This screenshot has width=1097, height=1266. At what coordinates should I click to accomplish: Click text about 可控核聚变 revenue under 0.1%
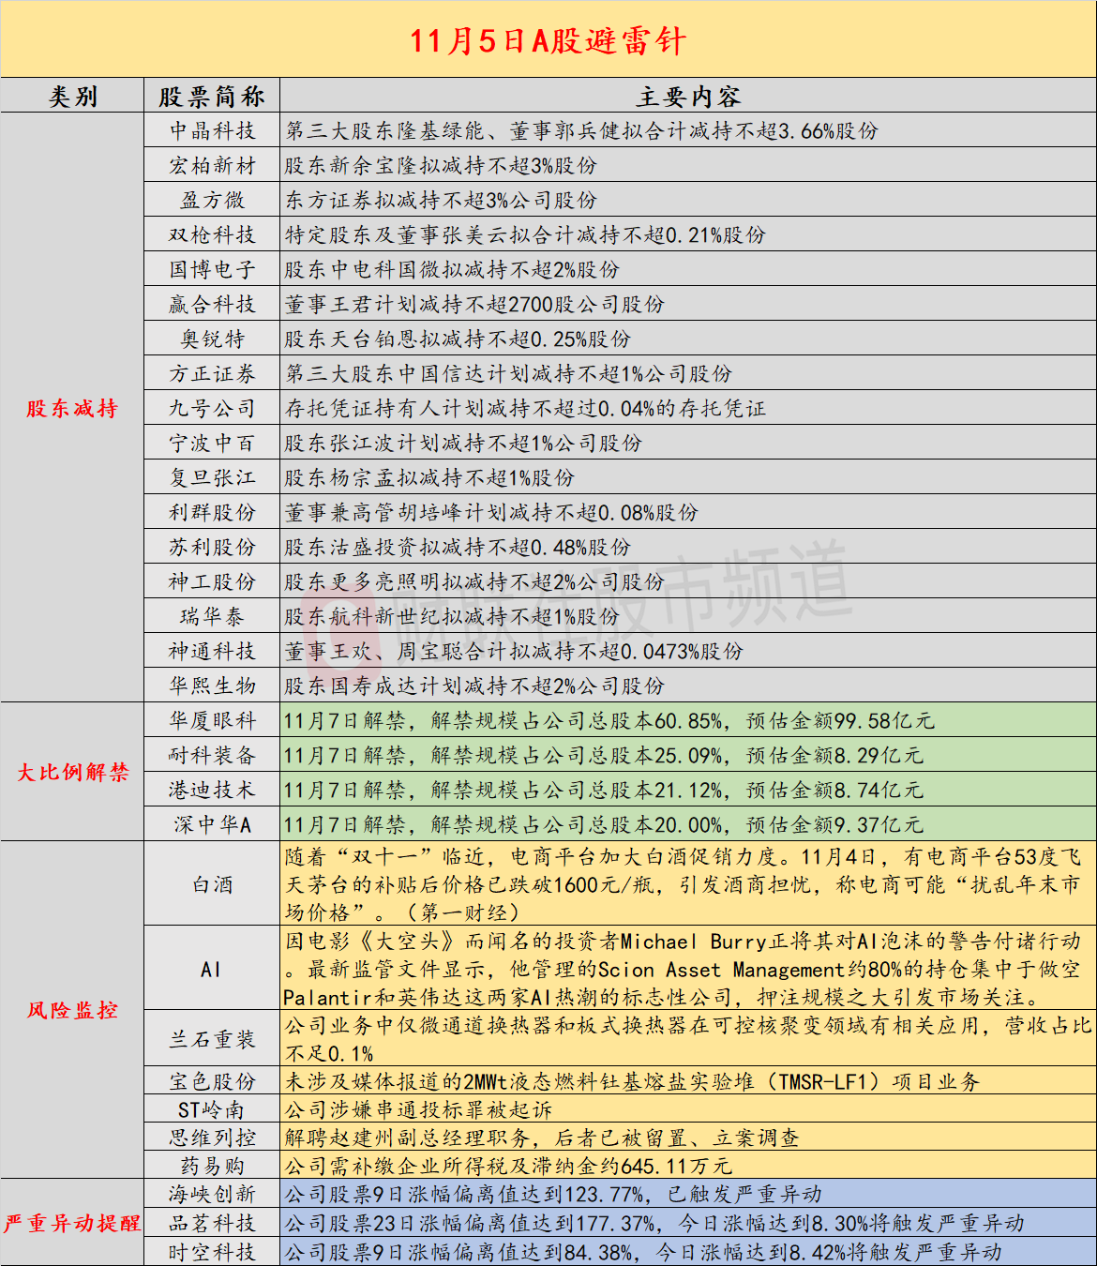pos(688,1039)
